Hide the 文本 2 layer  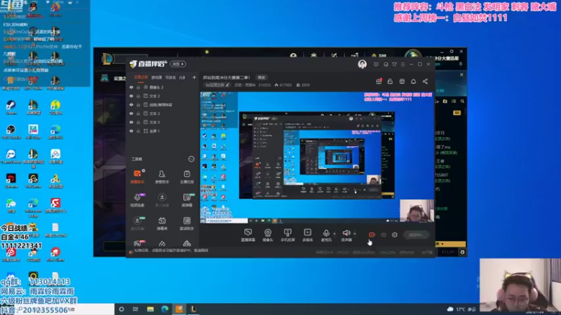[x=131, y=96]
